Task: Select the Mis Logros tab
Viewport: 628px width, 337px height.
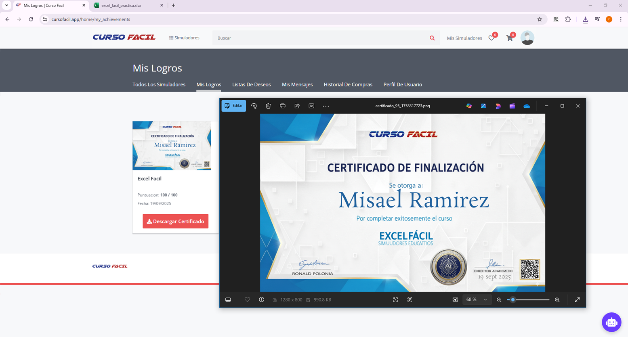Action: [209, 84]
